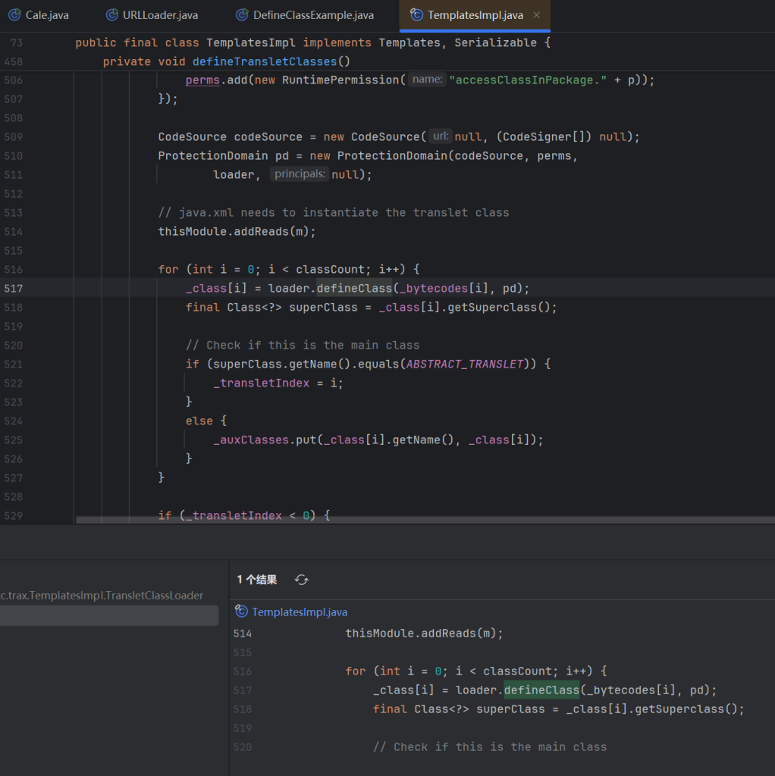Select highlighted row below TransletClassLoader entry
The height and width of the screenshot is (776, 775).
[x=108, y=615]
